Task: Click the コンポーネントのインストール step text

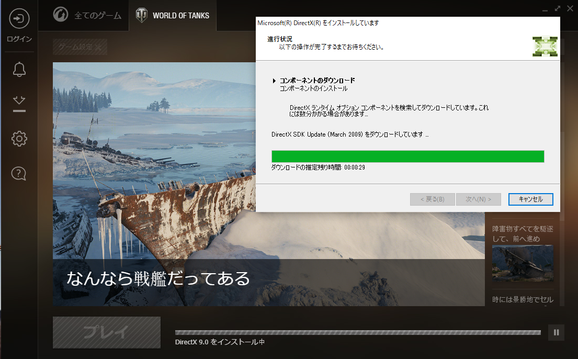Action: [x=313, y=88]
